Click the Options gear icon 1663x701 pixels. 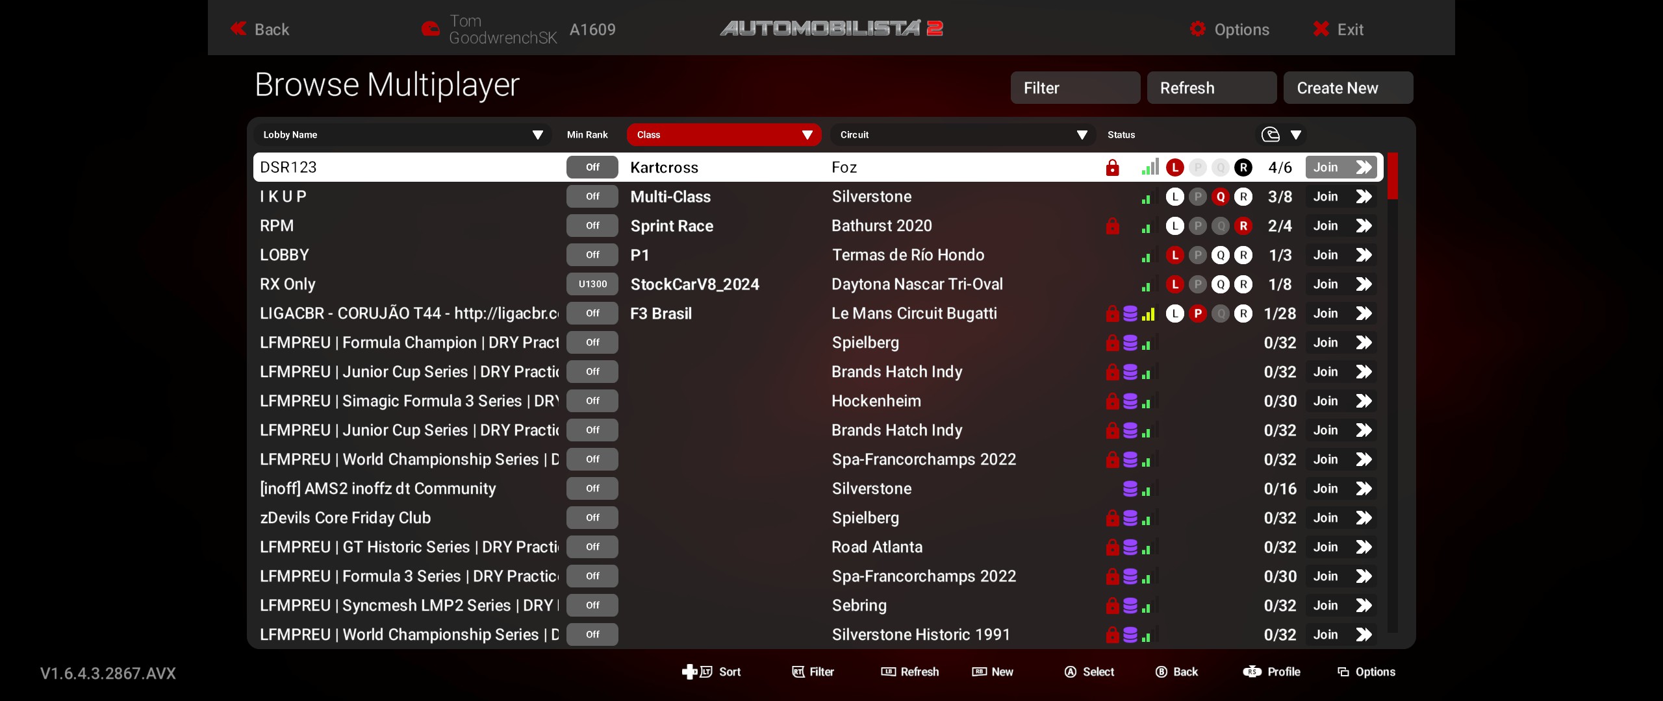click(x=1197, y=29)
